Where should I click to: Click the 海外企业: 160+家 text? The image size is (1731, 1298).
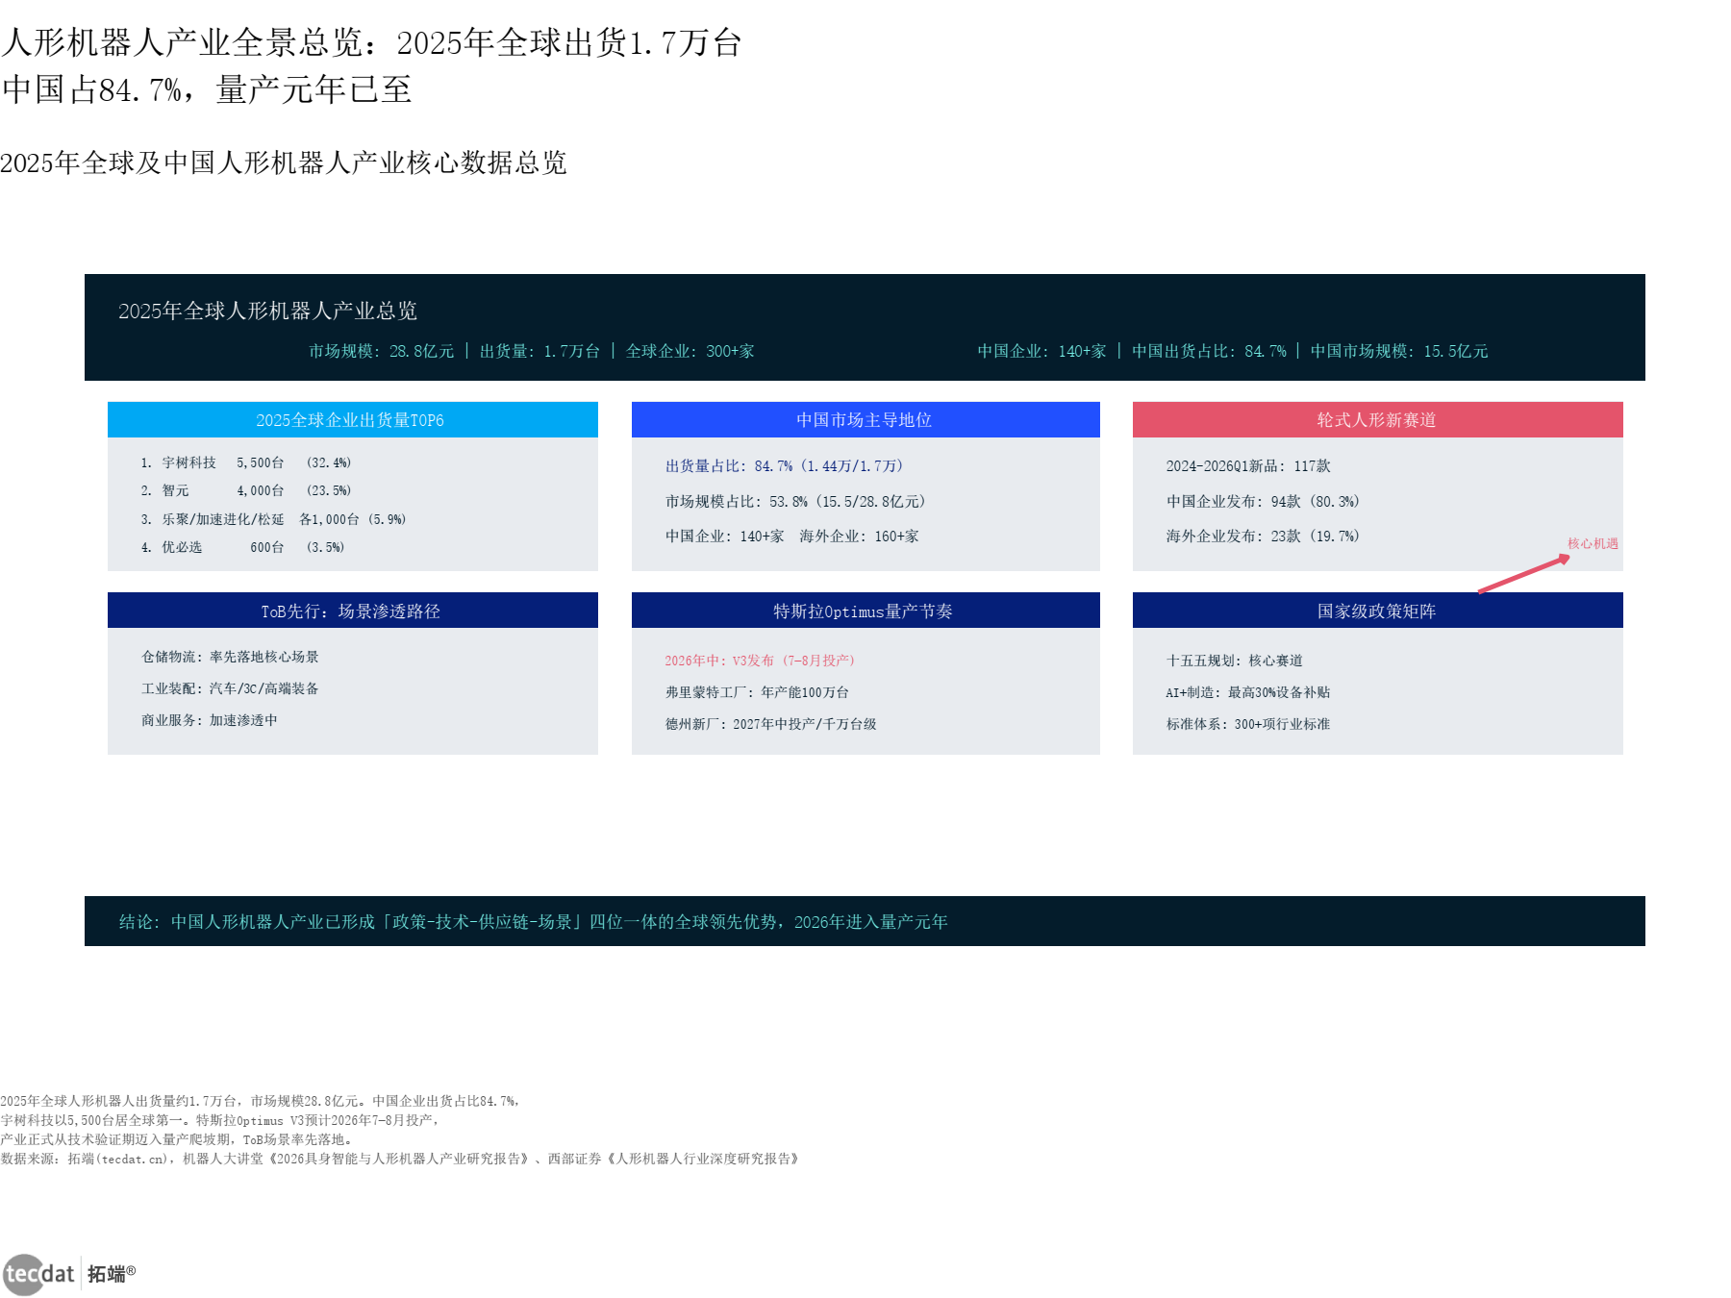tap(859, 536)
